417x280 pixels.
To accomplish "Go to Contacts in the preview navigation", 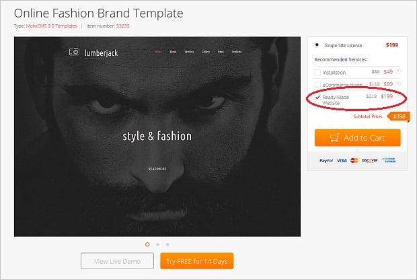I will [x=237, y=52].
